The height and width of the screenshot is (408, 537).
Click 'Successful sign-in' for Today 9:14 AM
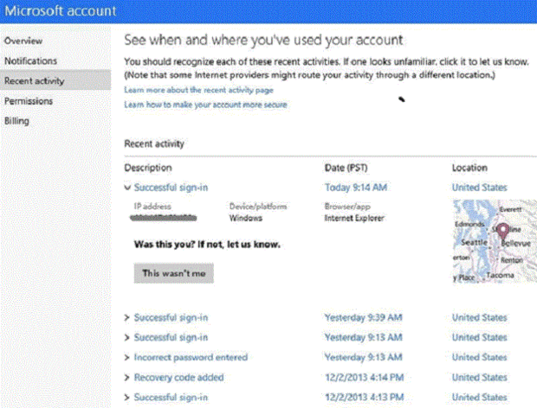point(171,188)
